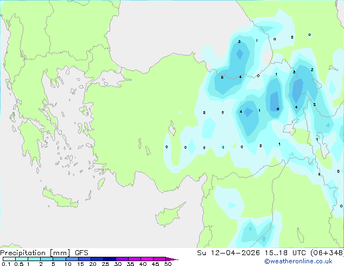Pick the 15–20 mm legend swatch
The height and width of the screenshot is (266, 344).
[85, 259]
